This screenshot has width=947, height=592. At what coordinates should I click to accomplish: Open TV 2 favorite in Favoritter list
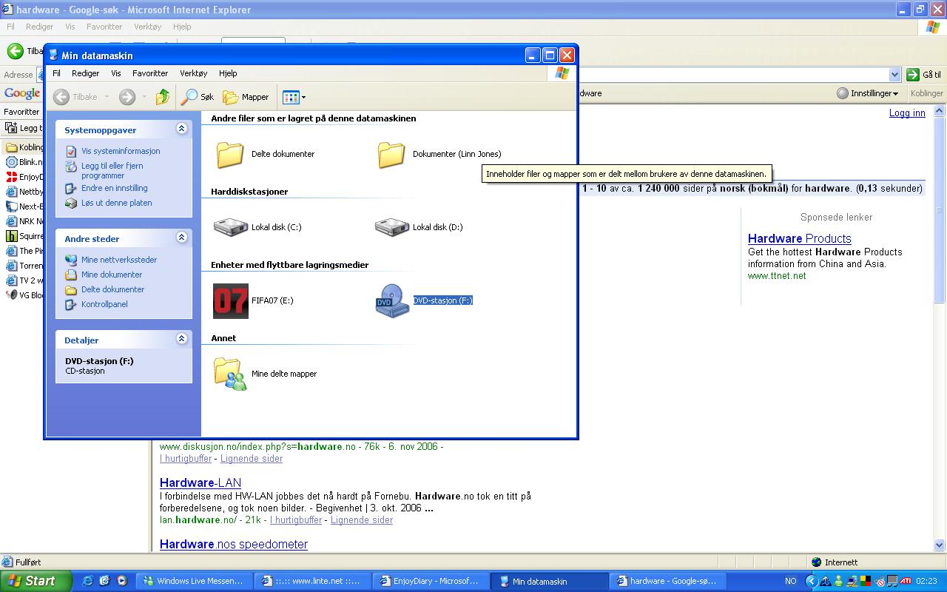coord(25,280)
